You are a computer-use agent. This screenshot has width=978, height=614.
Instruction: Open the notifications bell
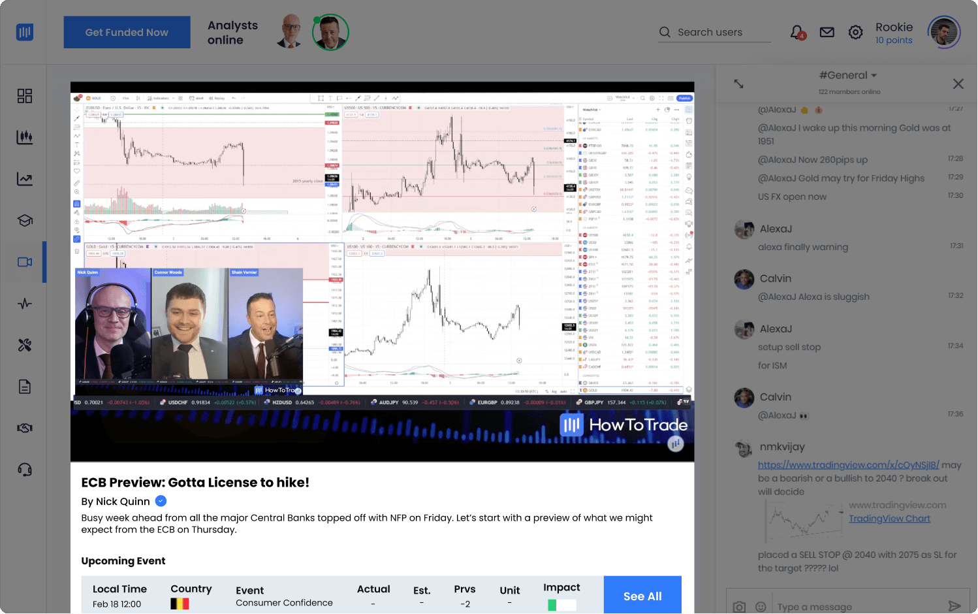(x=797, y=32)
